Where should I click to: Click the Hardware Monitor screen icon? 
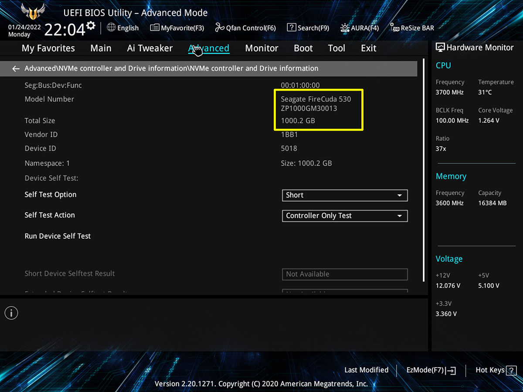440,47
